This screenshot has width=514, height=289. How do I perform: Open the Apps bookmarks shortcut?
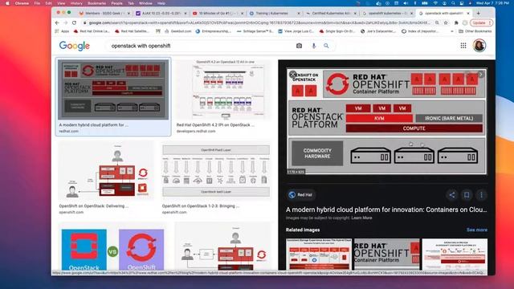pos(62,31)
